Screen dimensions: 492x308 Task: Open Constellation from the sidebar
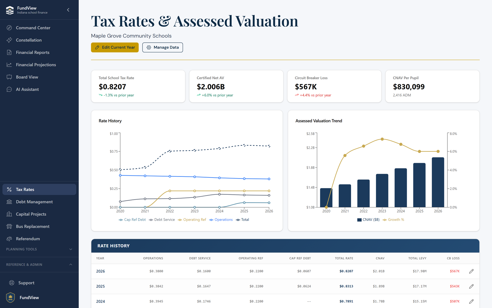(x=39, y=40)
